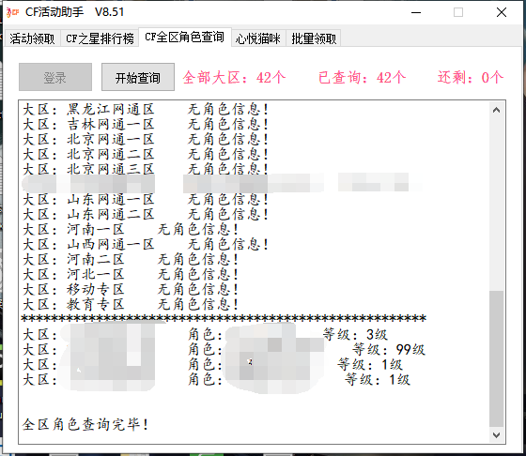Select the 黑龙江网通区 result row
The width and height of the screenshot is (526, 456).
tap(146, 109)
